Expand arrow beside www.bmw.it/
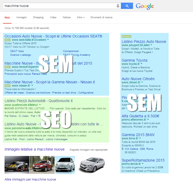The width and height of the screenshot is (193, 183). 140,138
